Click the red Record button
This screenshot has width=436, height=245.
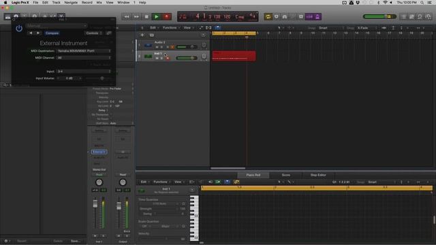click(x=167, y=16)
